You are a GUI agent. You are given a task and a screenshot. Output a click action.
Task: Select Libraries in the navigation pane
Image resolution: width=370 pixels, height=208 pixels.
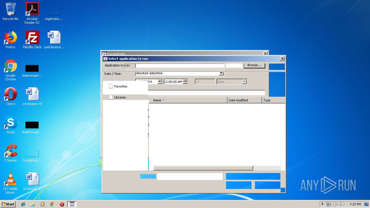click(120, 97)
